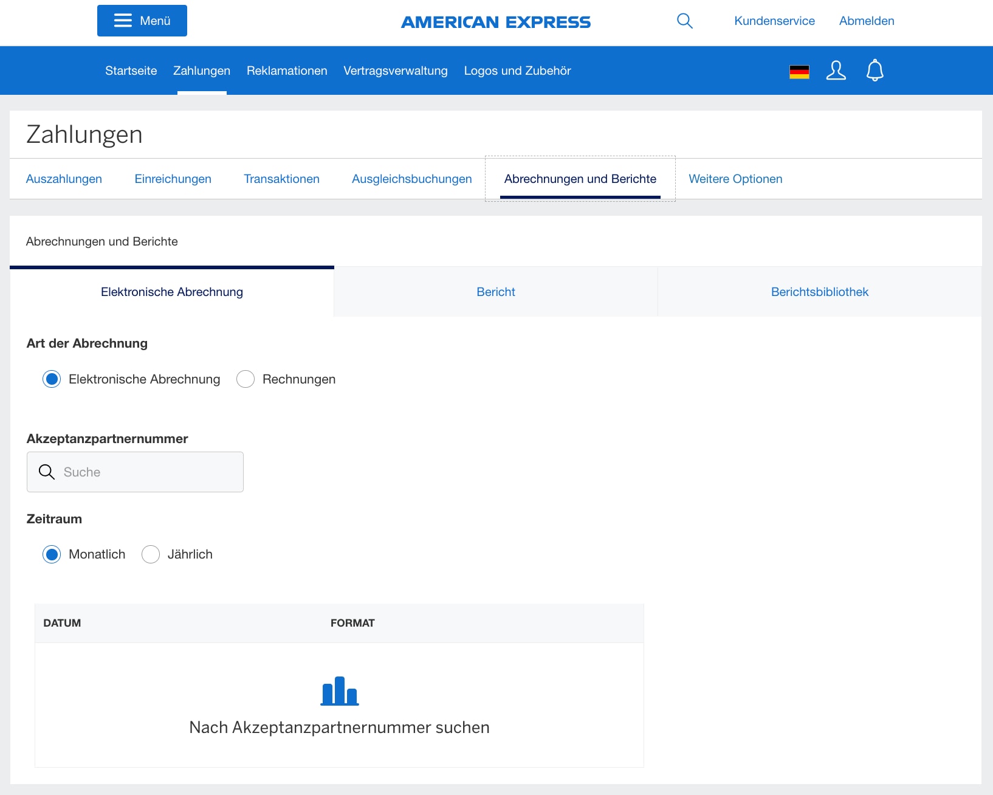Open the user profile icon
This screenshot has height=795, width=993.
tap(836, 71)
